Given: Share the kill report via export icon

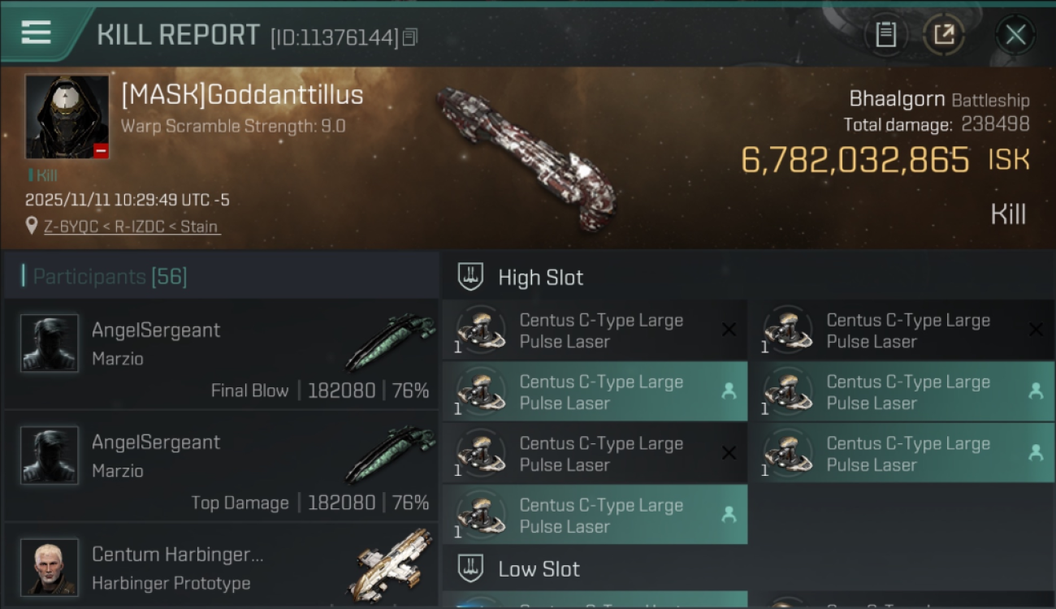Looking at the screenshot, I should point(943,35).
